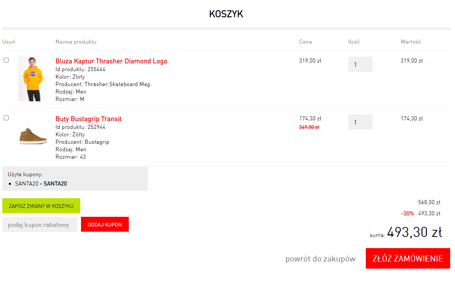Open the Bustagrip Transit shoe image
This screenshot has height=282, width=455.
pos(33,136)
